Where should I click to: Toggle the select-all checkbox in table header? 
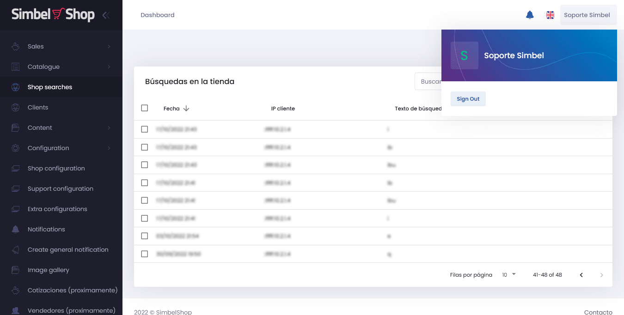click(145, 108)
